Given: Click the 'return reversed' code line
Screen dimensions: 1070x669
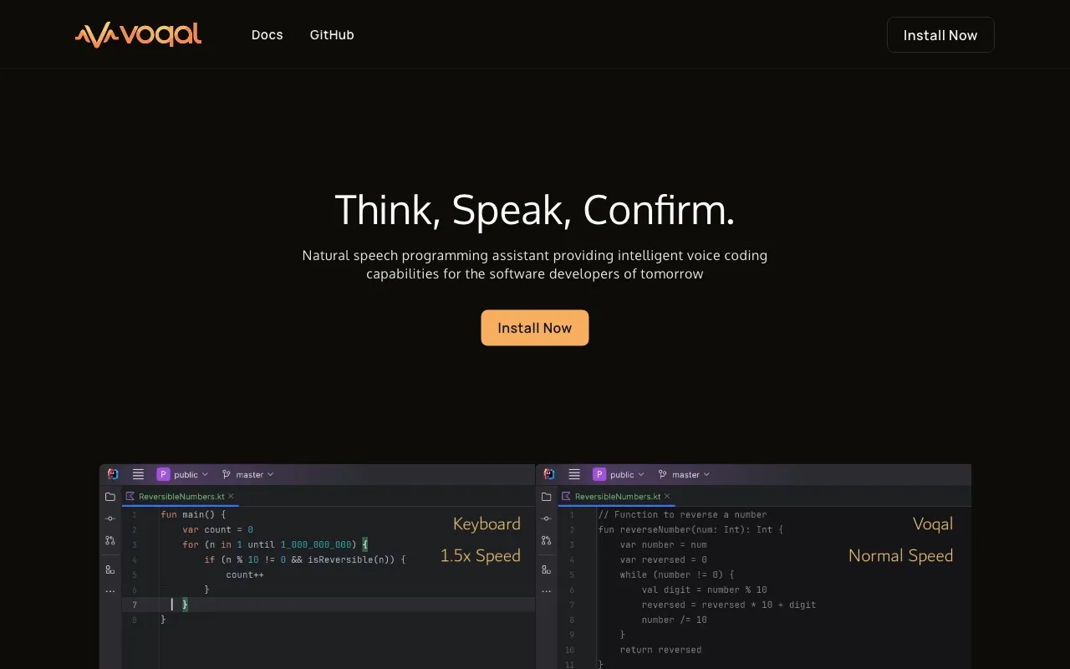Looking at the screenshot, I should pos(660,650).
